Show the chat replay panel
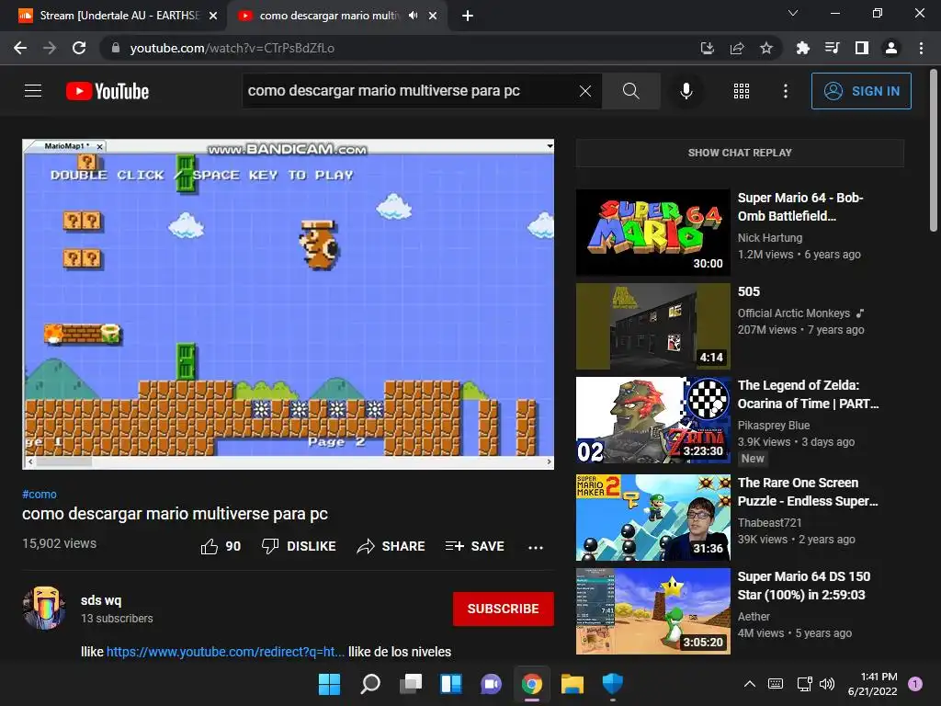Image resolution: width=941 pixels, height=706 pixels. click(740, 153)
